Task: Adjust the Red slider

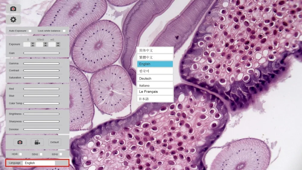Action: point(41,89)
